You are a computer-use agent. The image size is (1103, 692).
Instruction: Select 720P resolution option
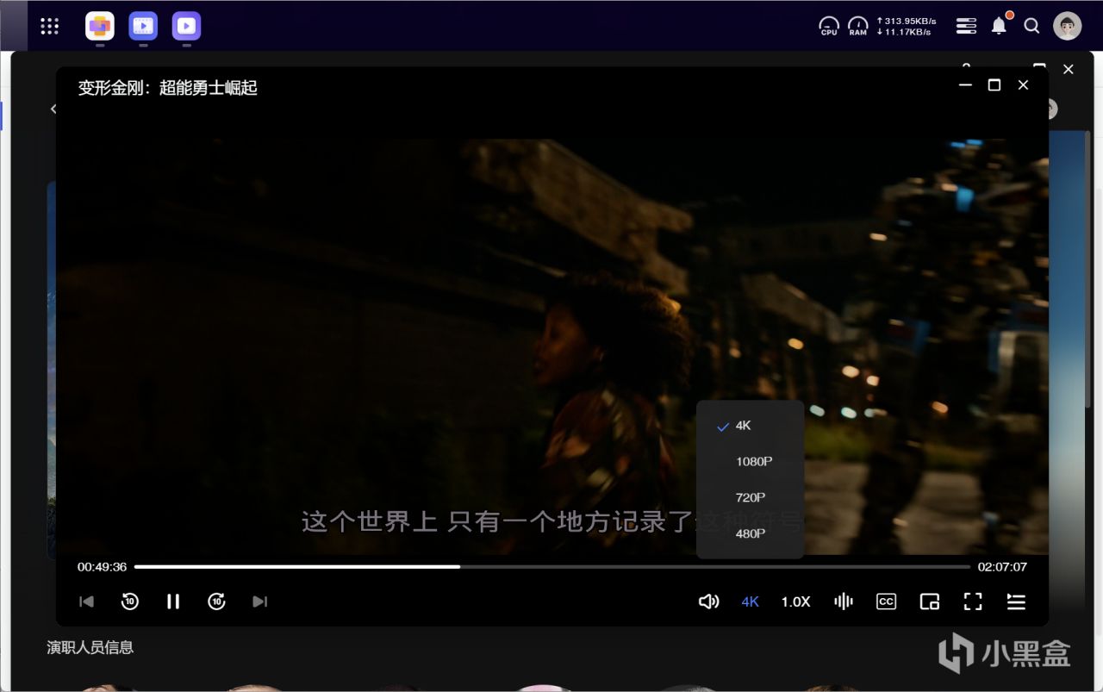point(751,498)
